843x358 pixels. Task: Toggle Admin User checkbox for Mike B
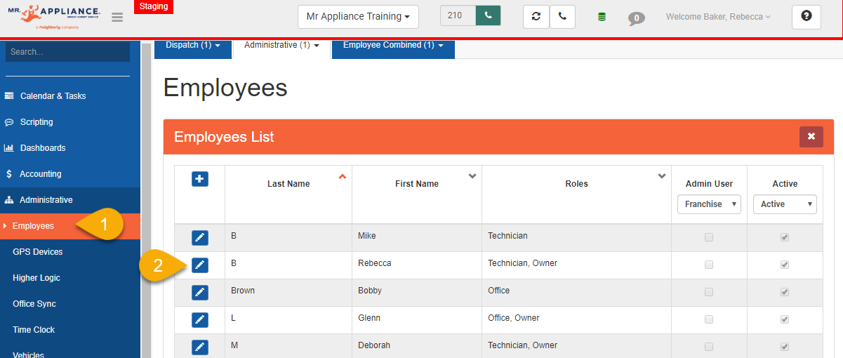pos(709,237)
